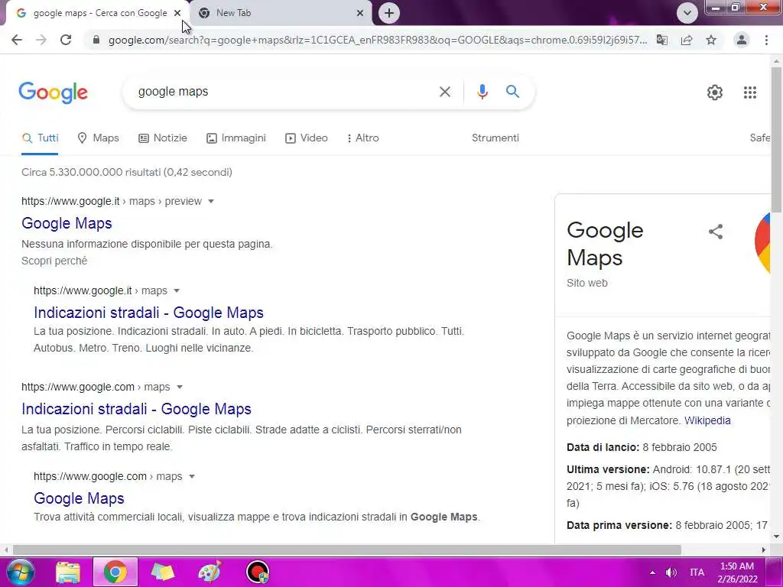Click the Google logo

(x=54, y=92)
